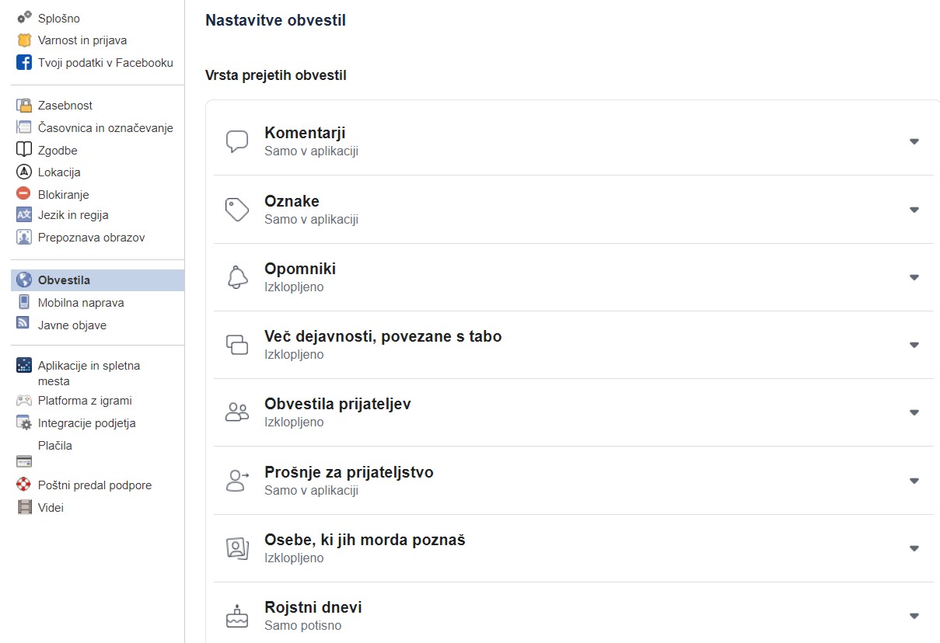Open the Splošno settings page
This screenshot has height=643, width=940.
click(59, 18)
